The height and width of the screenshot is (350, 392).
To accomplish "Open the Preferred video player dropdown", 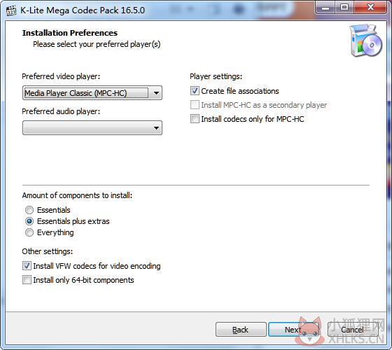I will 92,93.
